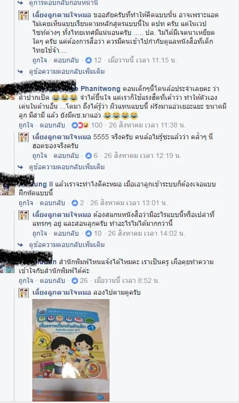Image resolution: width=239 pixels, height=403 pixels.
Task: Open page avatar on the topmost reply
Action: (24, 15)
